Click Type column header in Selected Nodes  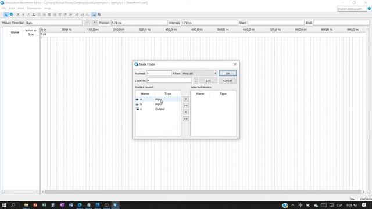(x=223, y=93)
